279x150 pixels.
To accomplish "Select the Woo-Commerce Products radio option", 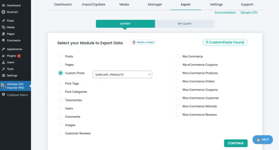I will pos(178,73).
